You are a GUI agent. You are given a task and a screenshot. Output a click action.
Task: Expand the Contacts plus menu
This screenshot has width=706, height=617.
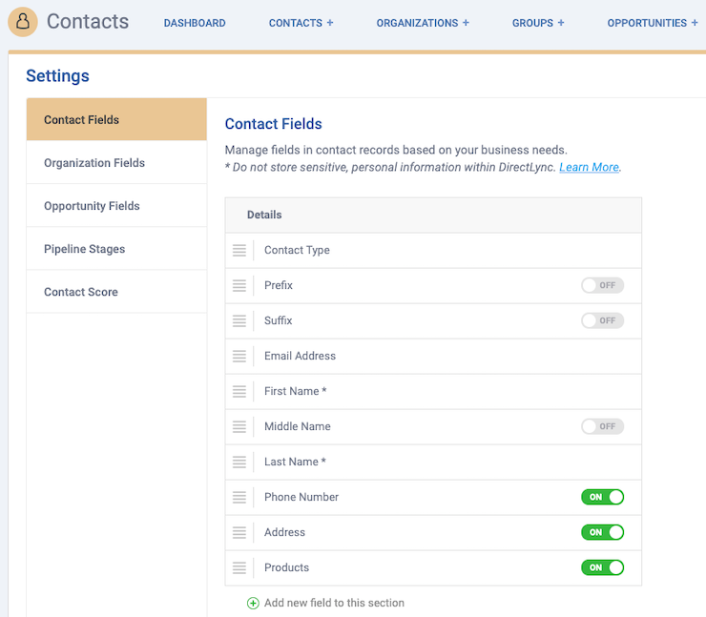click(330, 23)
